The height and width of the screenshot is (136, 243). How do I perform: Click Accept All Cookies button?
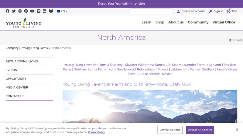(200, 130)
